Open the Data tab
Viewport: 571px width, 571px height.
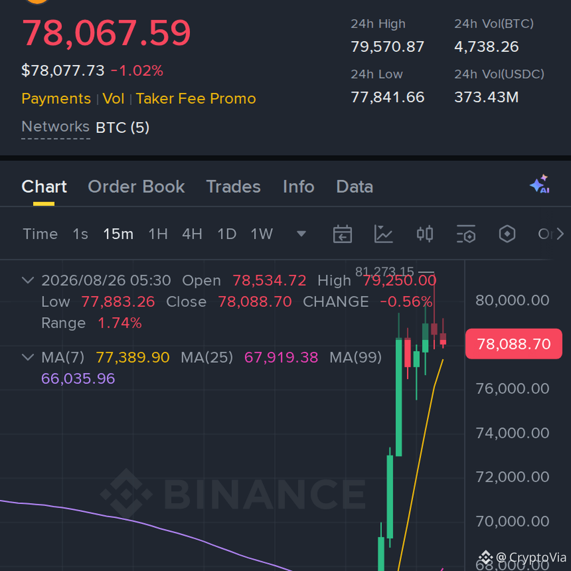pyautogui.click(x=355, y=187)
